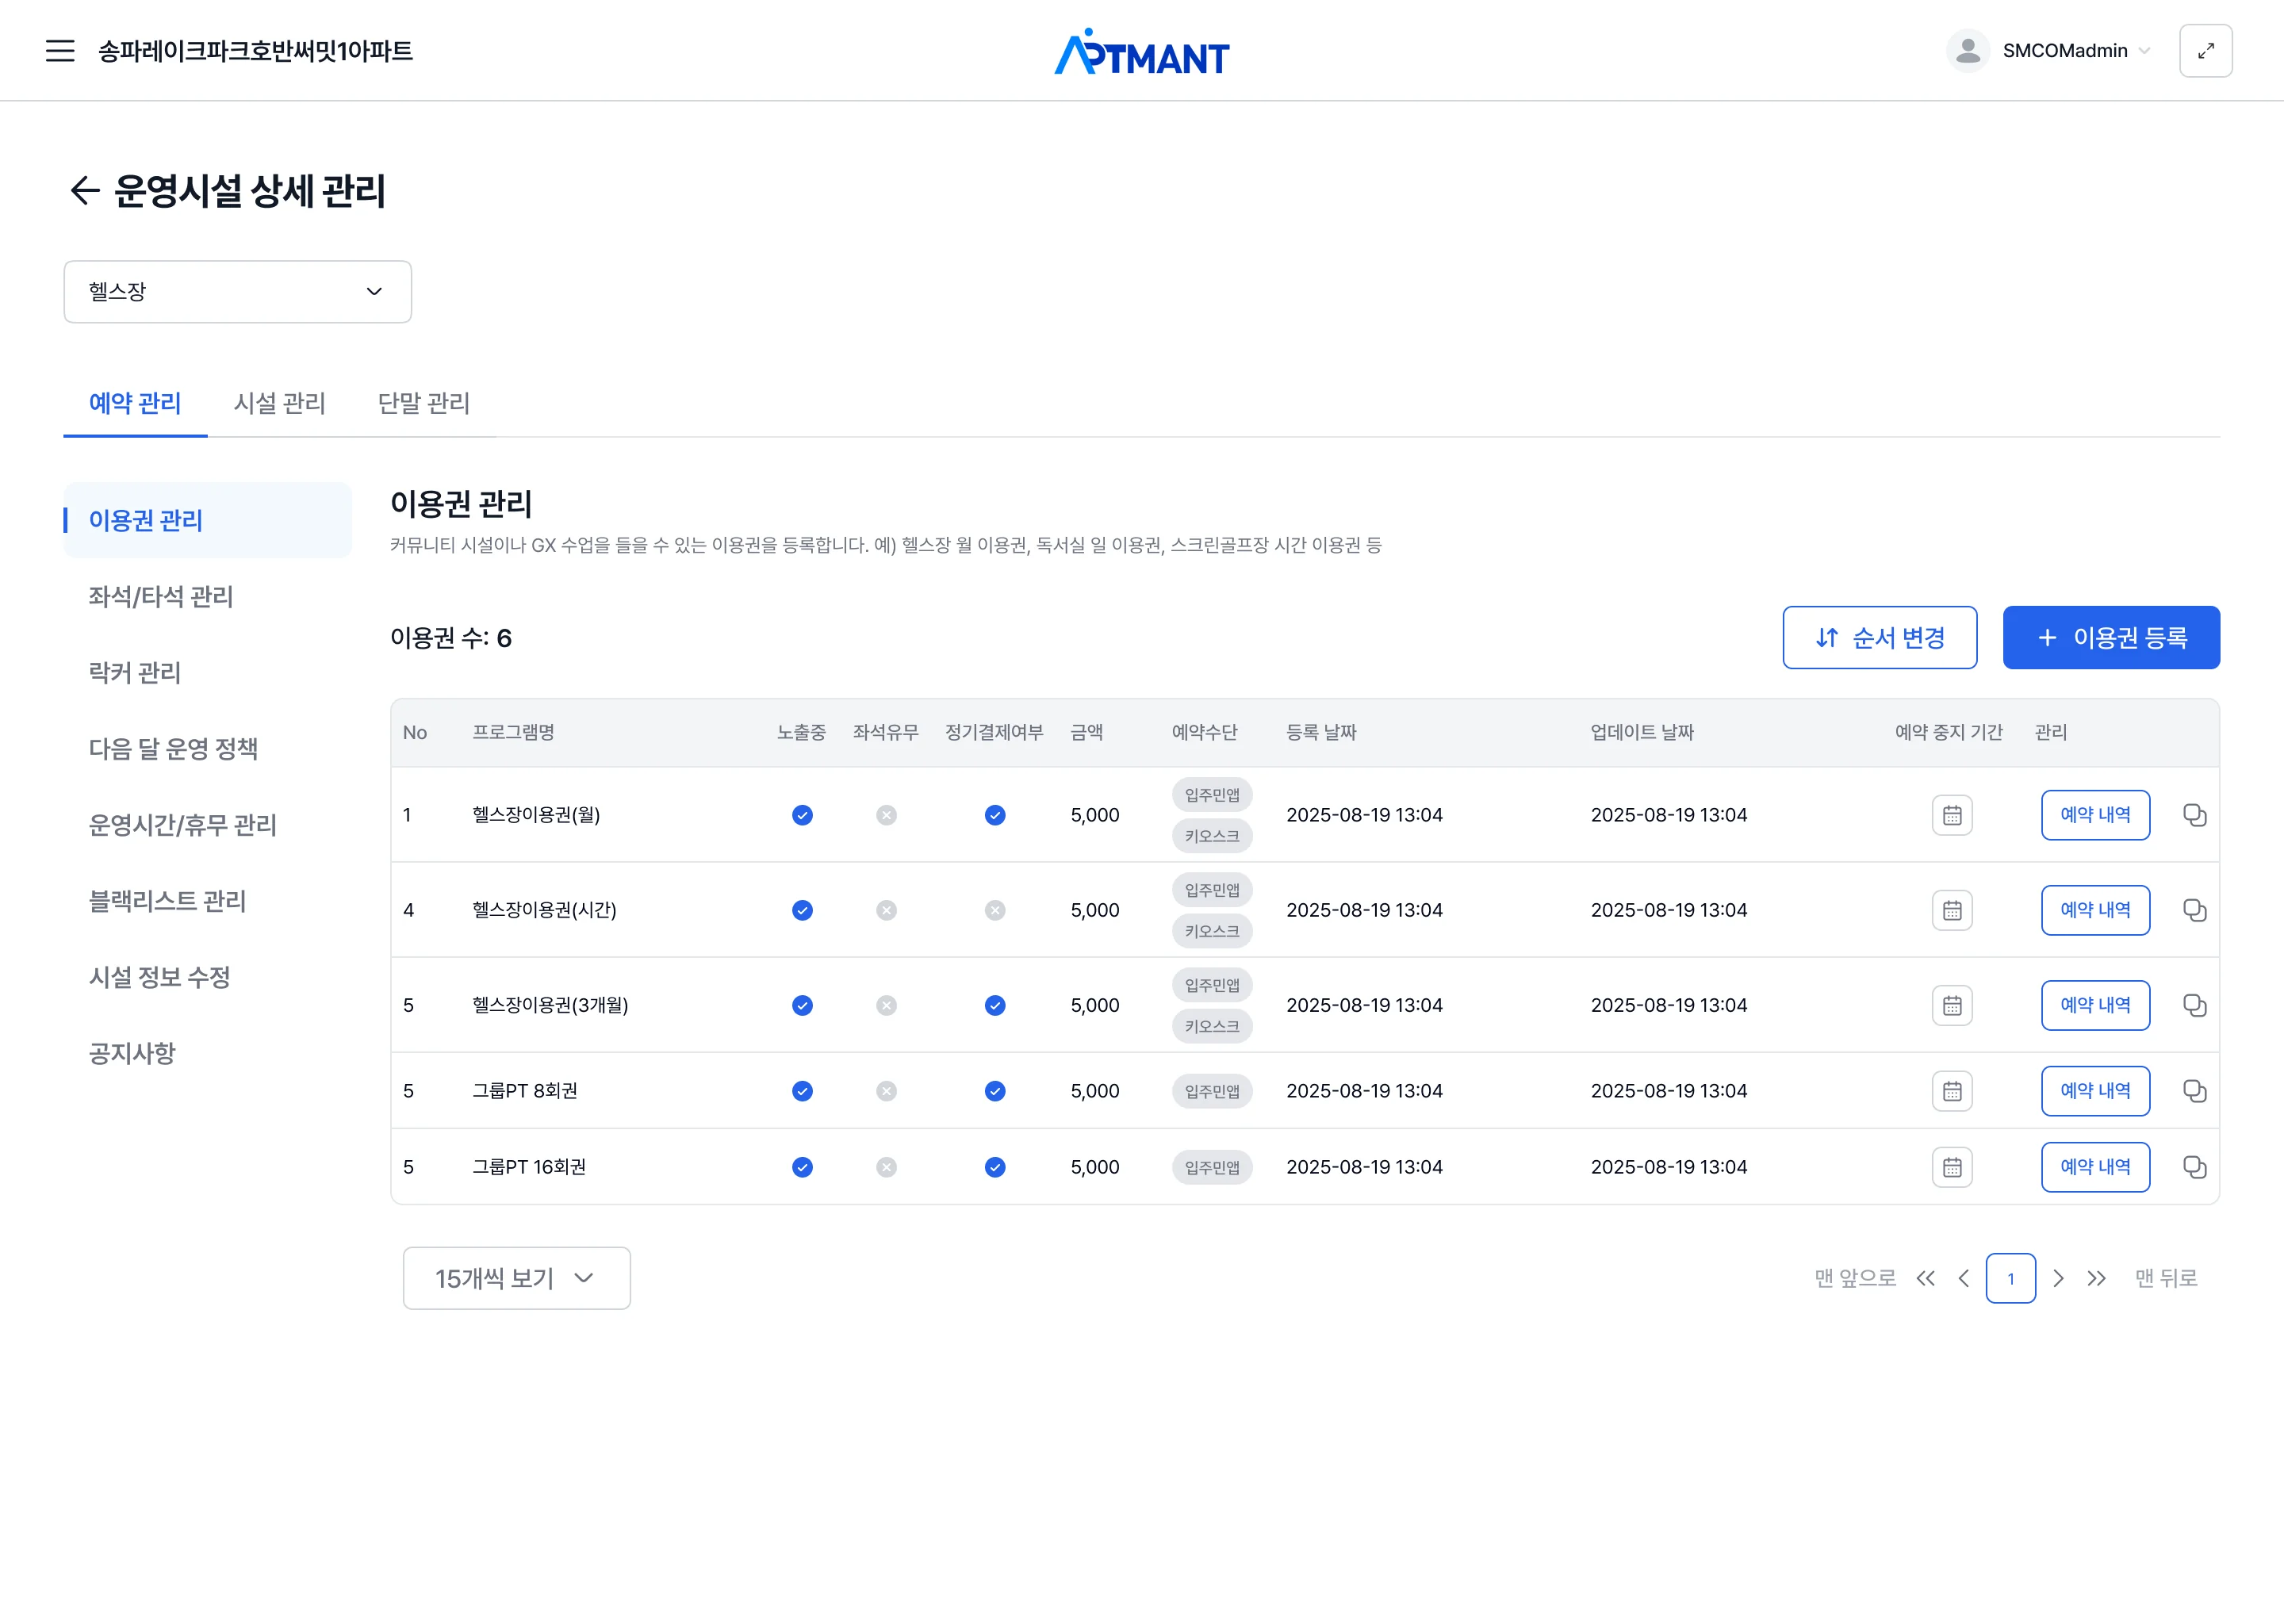
Task: Open the 헬스장 facility dropdown
Action: pyautogui.click(x=237, y=291)
